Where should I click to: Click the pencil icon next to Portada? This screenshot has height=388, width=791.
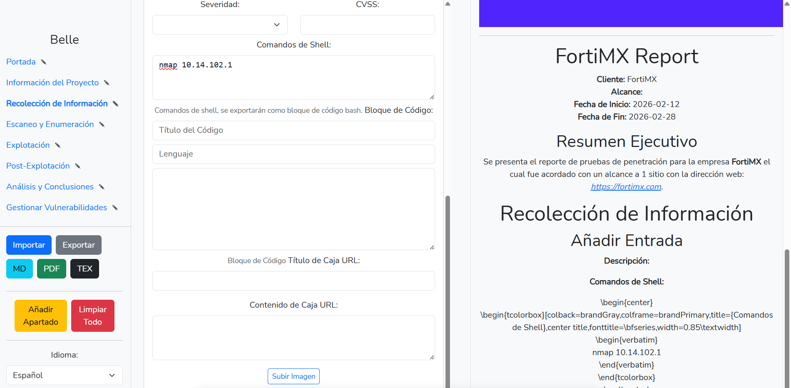43,62
